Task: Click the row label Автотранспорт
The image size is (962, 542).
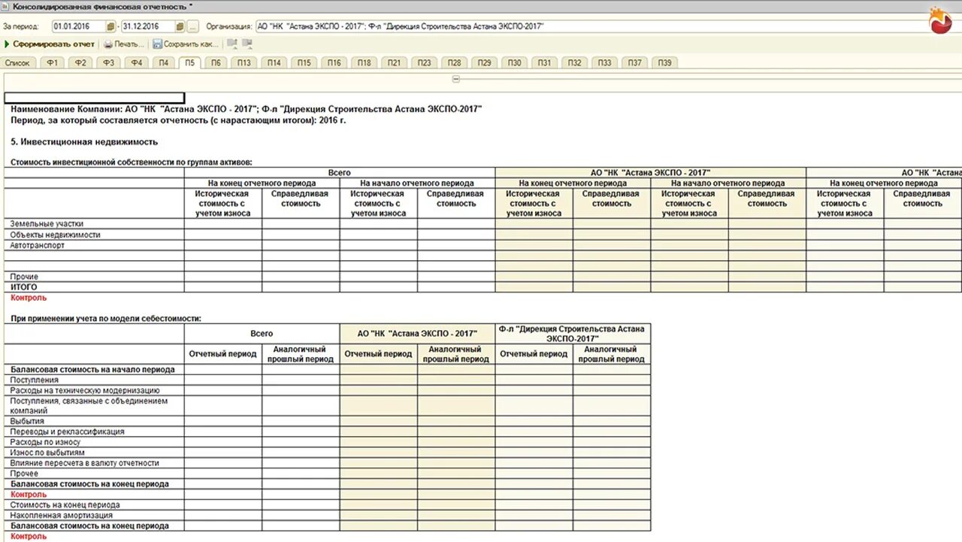Action: (38, 245)
